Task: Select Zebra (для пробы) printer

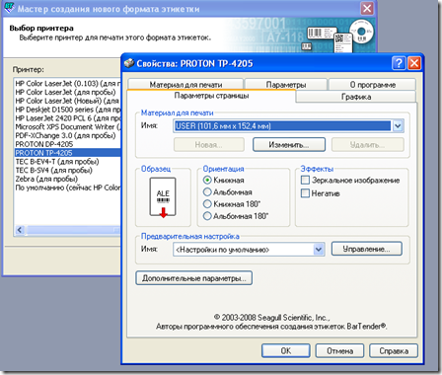Action: pyautogui.click(x=68, y=179)
